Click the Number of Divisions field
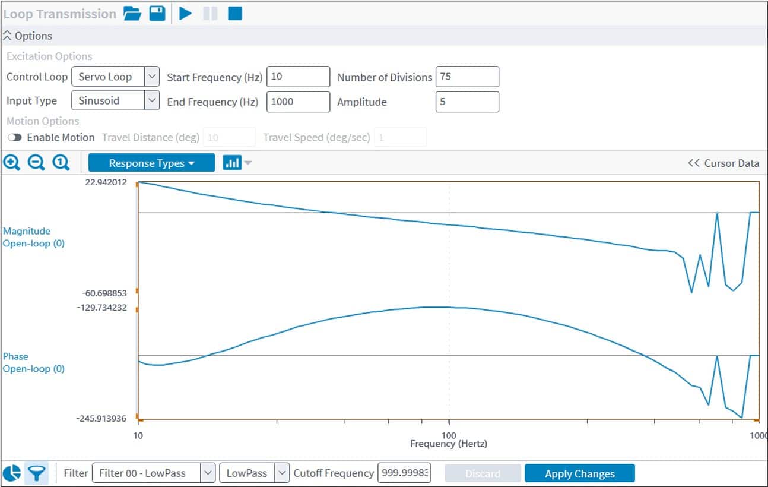768x487 pixels. [467, 77]
